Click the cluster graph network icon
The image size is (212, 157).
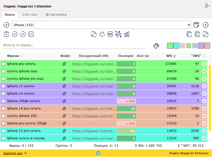(118, 34)
